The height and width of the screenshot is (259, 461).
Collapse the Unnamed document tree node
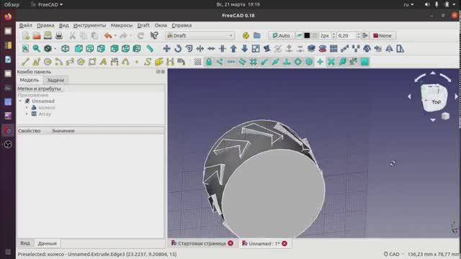[20, 101]
